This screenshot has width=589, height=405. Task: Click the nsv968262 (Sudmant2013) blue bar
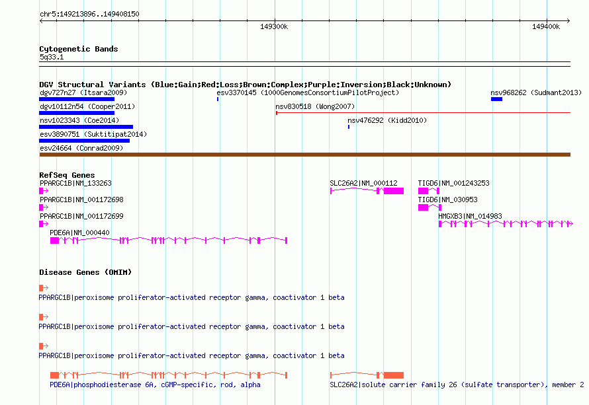(x=496, y=99)
